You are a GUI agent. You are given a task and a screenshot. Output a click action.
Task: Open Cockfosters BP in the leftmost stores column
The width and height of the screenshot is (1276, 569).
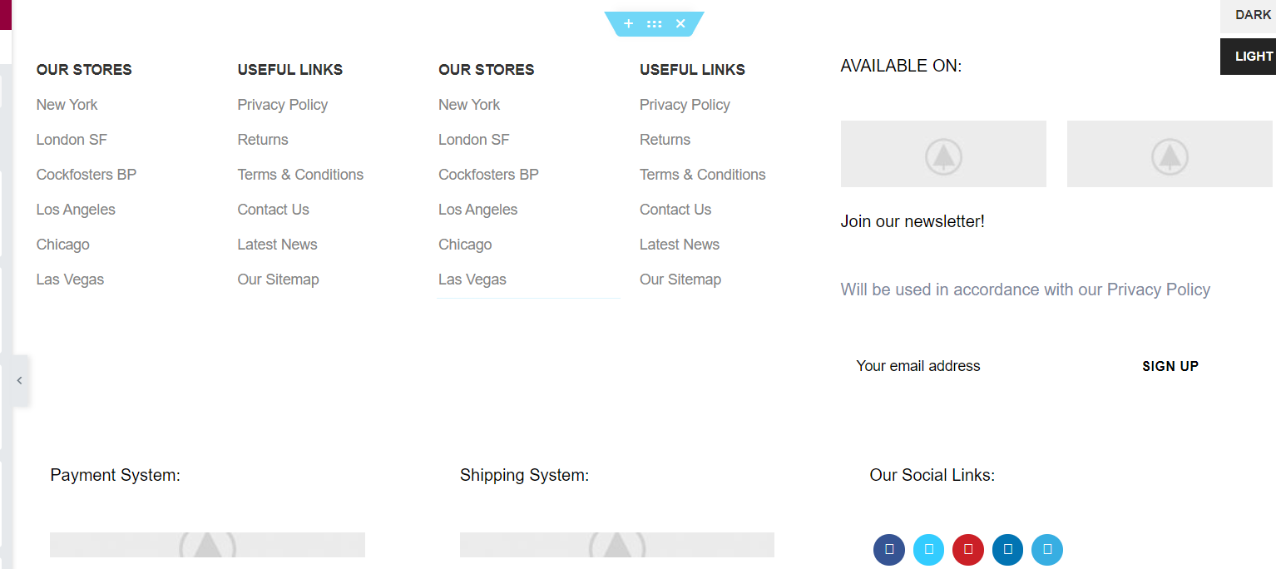click(x=87, y=175)
